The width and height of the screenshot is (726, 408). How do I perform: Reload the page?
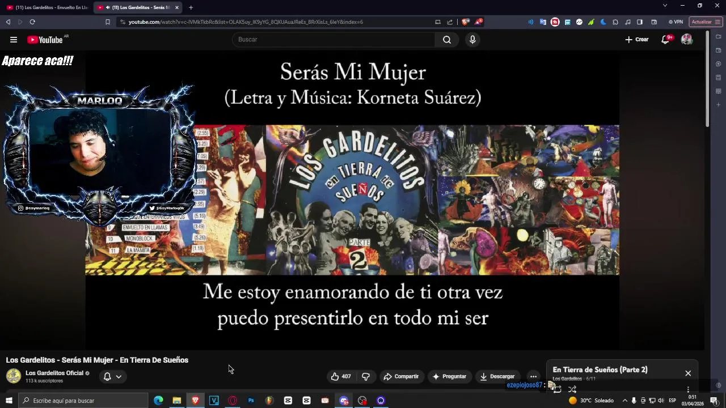(32, 22)
